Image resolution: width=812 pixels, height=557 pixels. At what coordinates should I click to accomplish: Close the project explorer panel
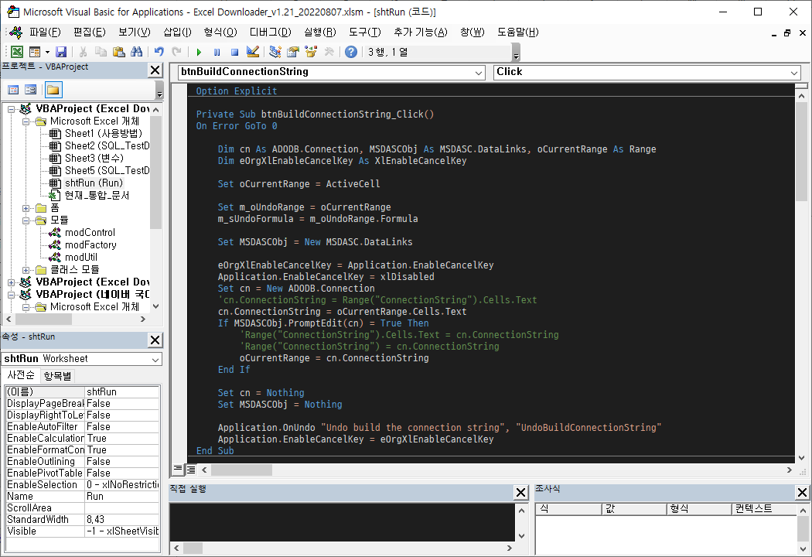(155, 70)
